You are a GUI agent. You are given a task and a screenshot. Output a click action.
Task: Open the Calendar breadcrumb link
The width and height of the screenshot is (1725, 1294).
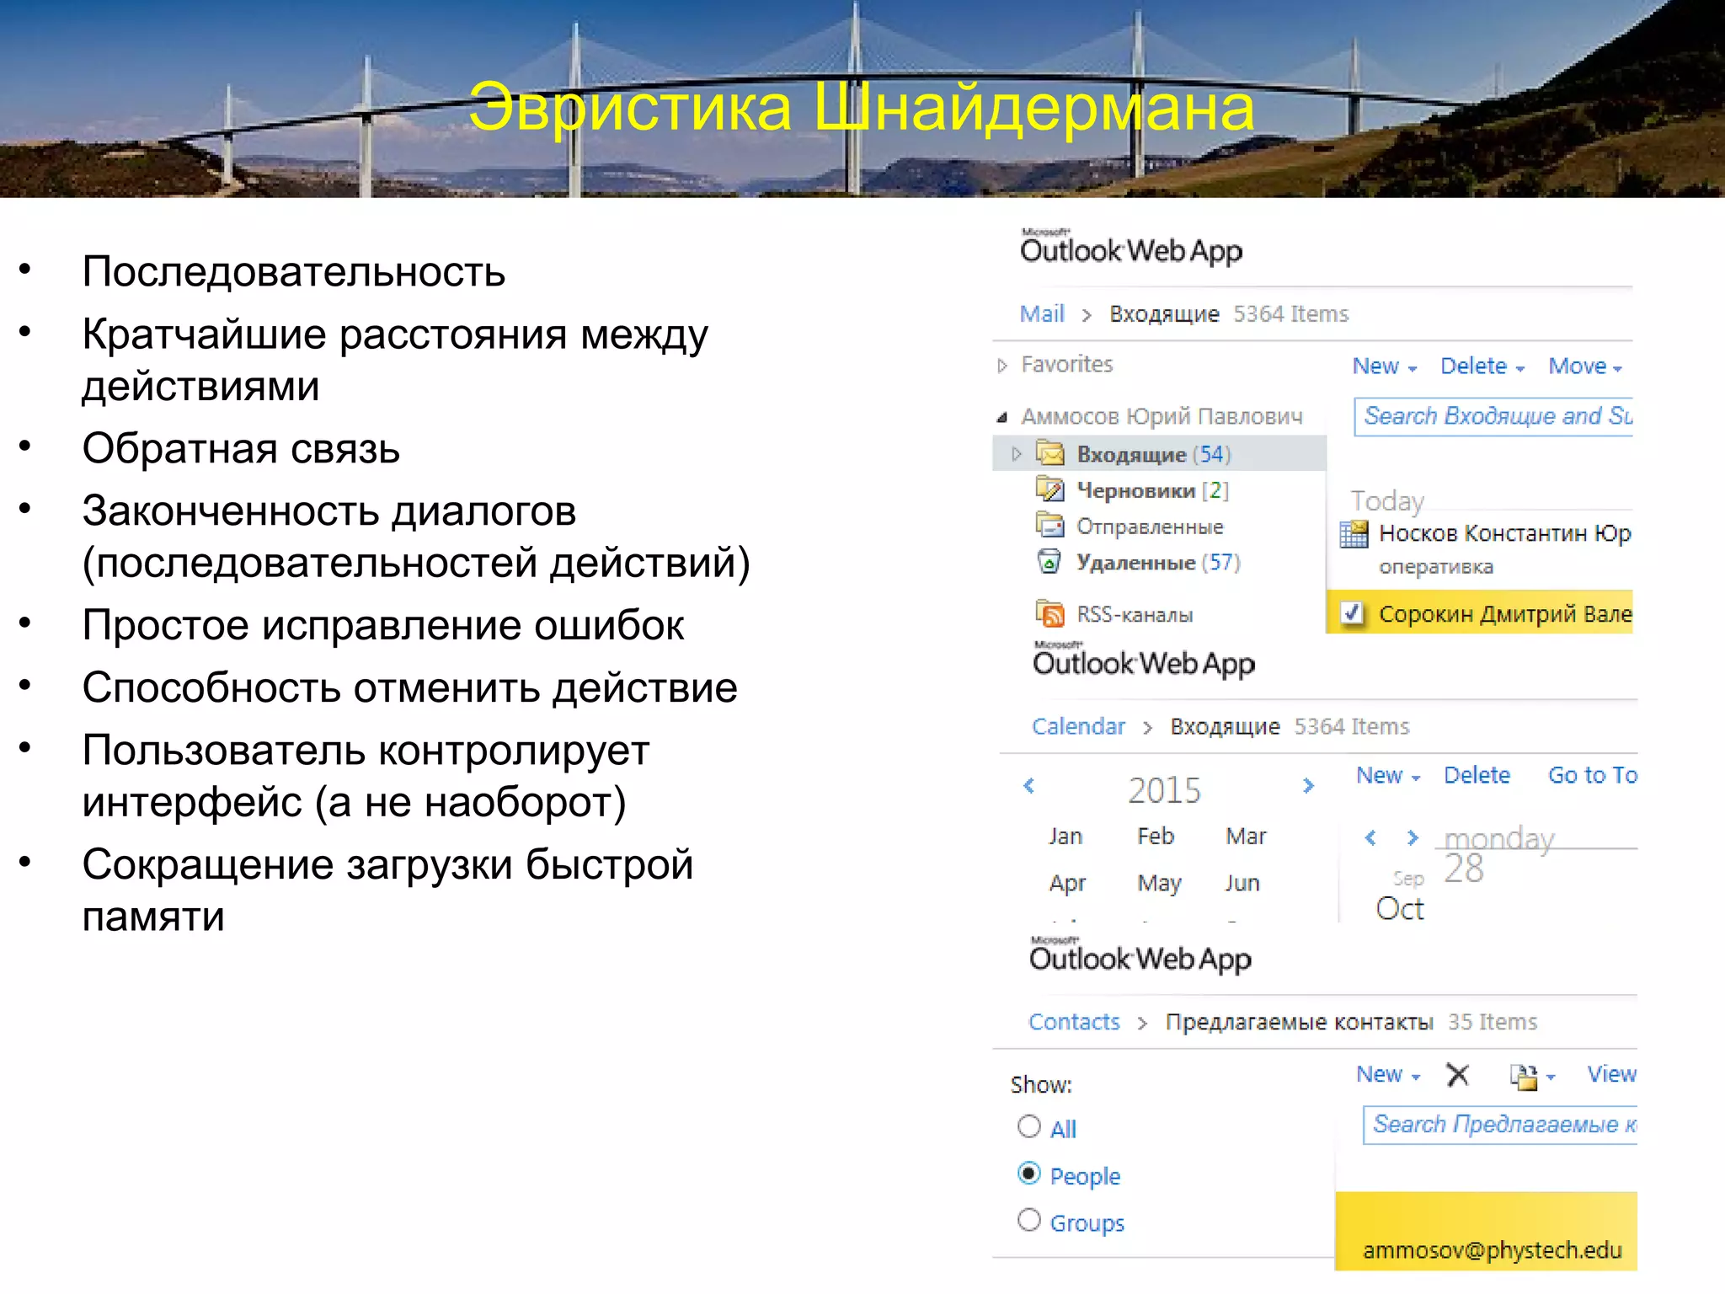point(1078,726)
